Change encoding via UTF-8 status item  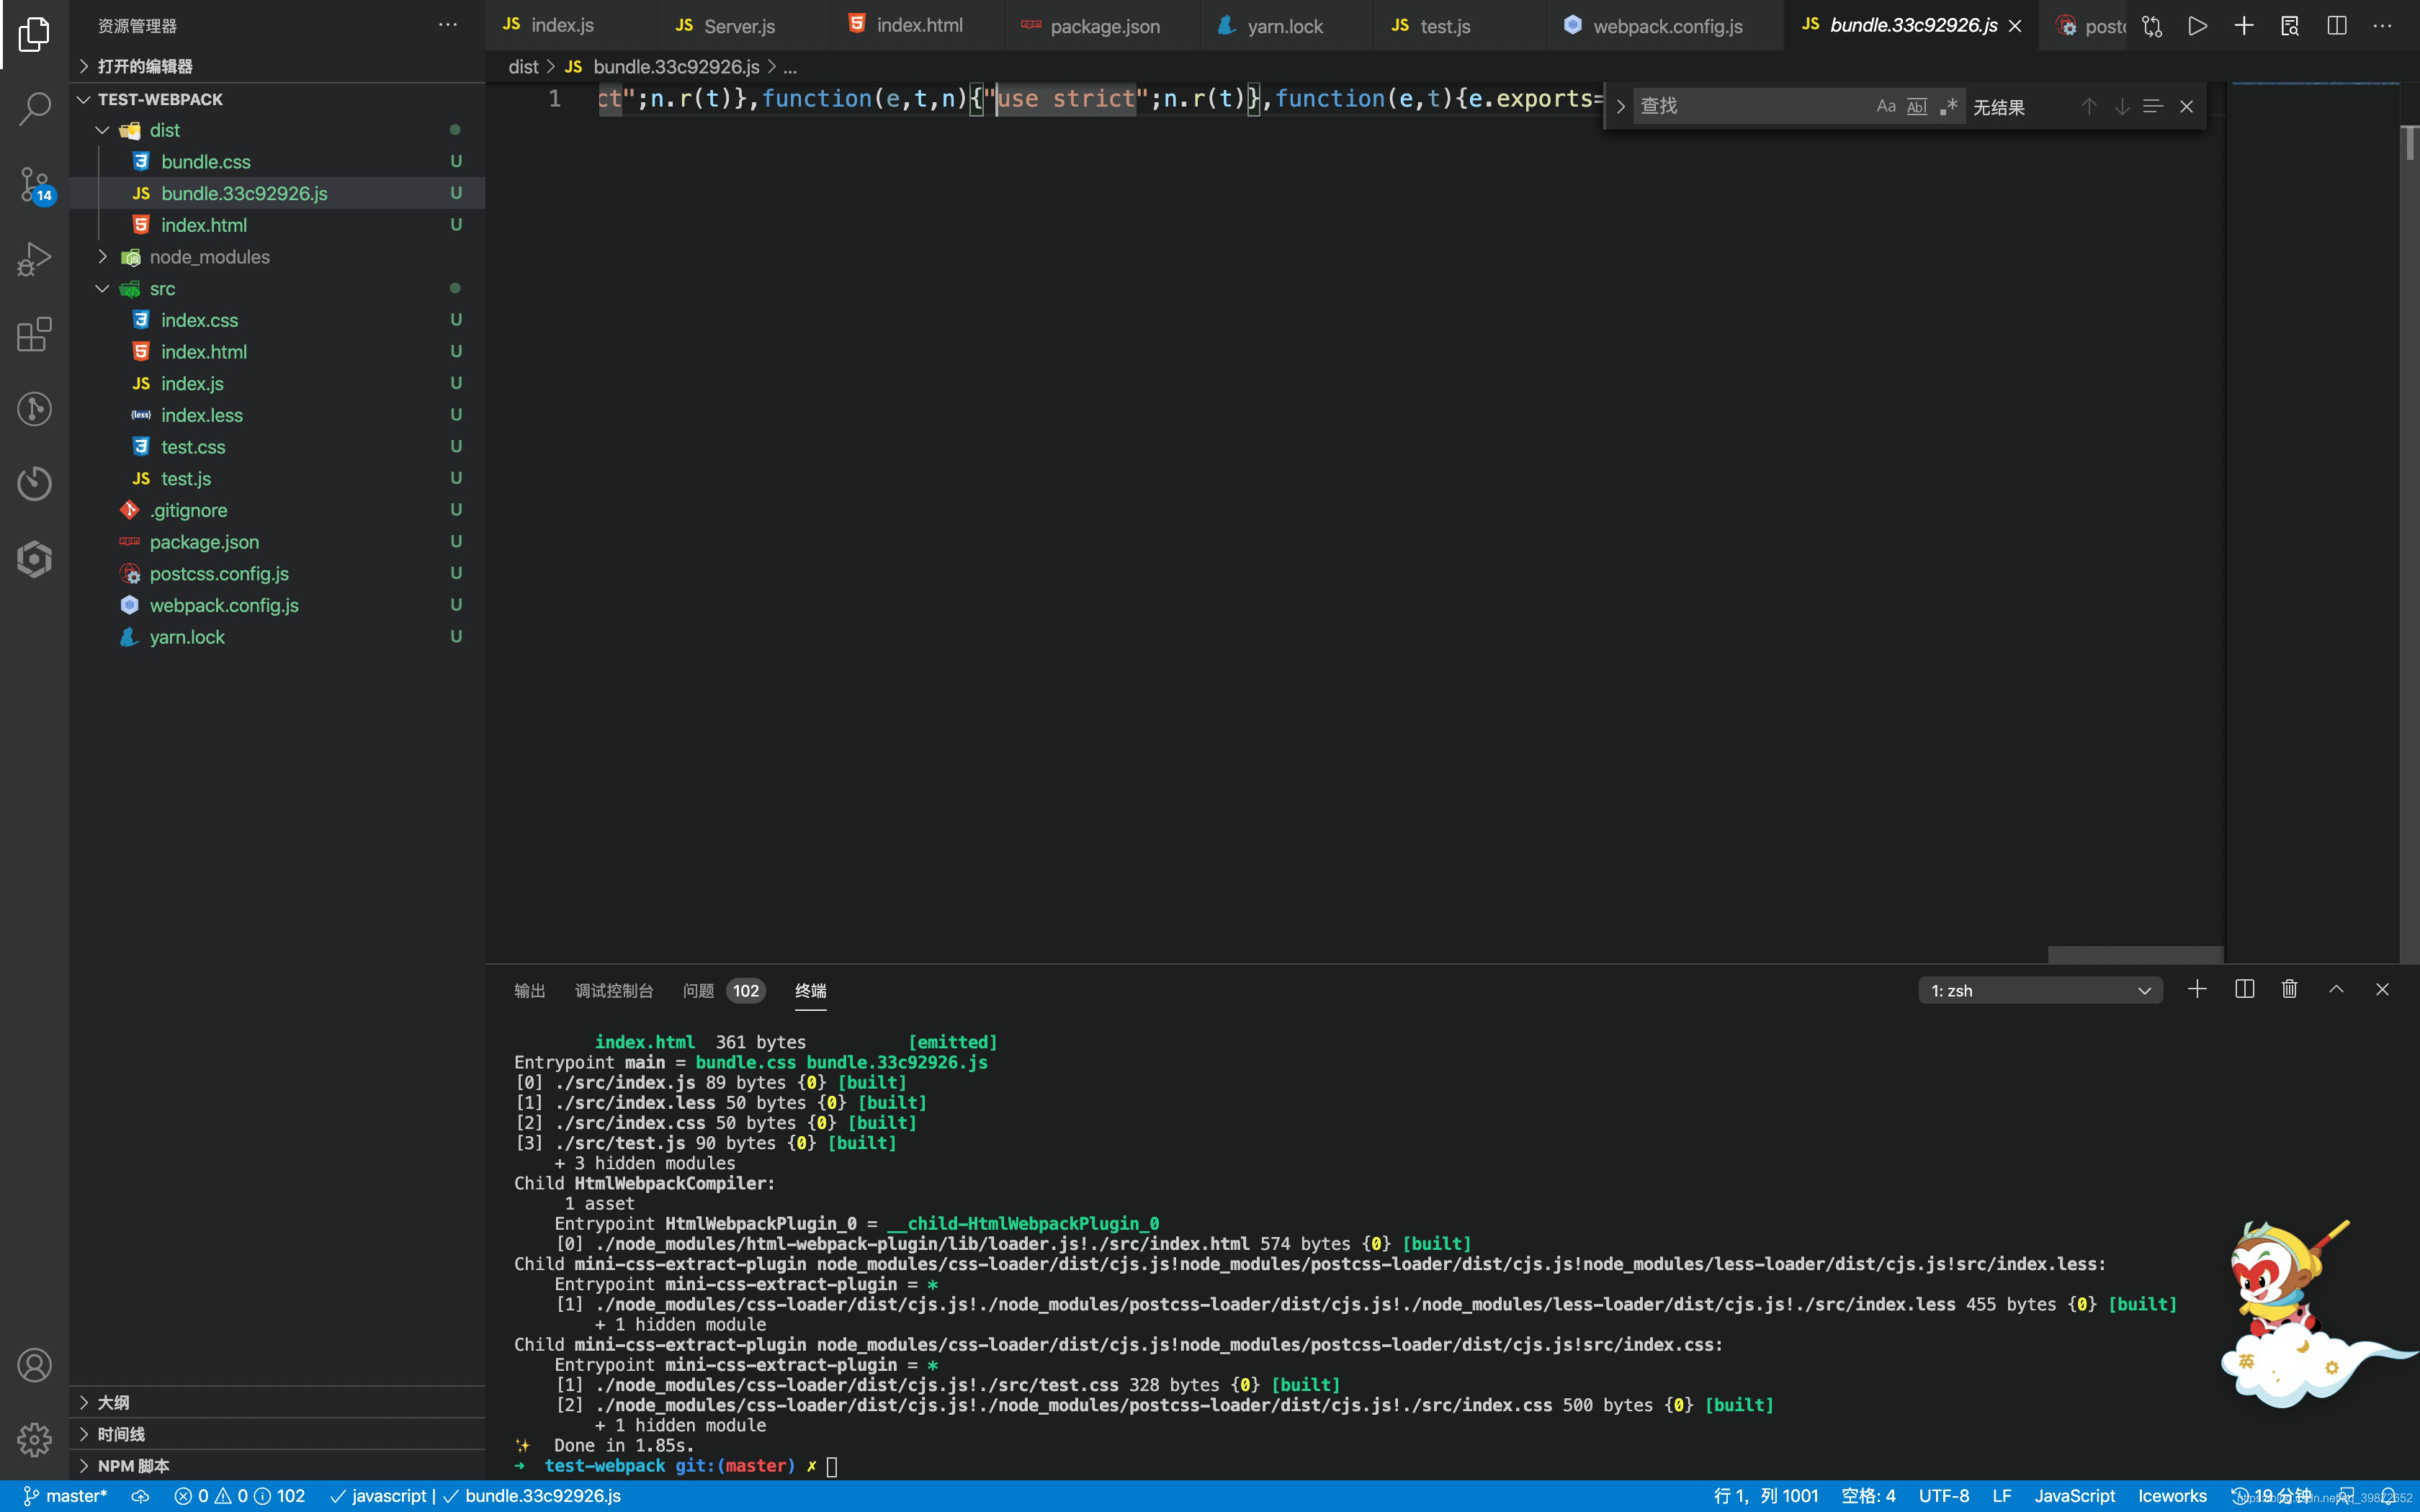(1943, 1496)
